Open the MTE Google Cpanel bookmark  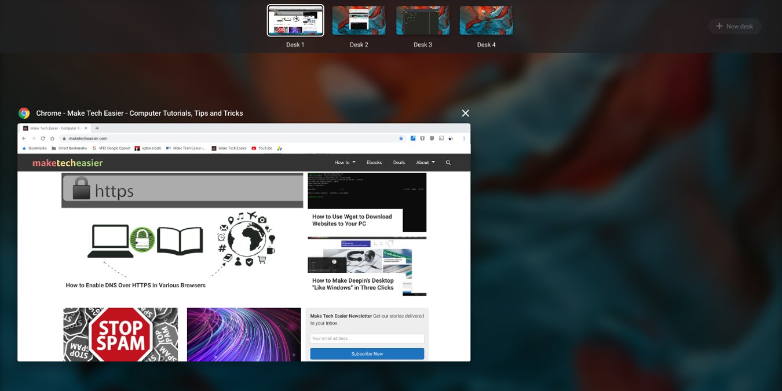[111, 148]
